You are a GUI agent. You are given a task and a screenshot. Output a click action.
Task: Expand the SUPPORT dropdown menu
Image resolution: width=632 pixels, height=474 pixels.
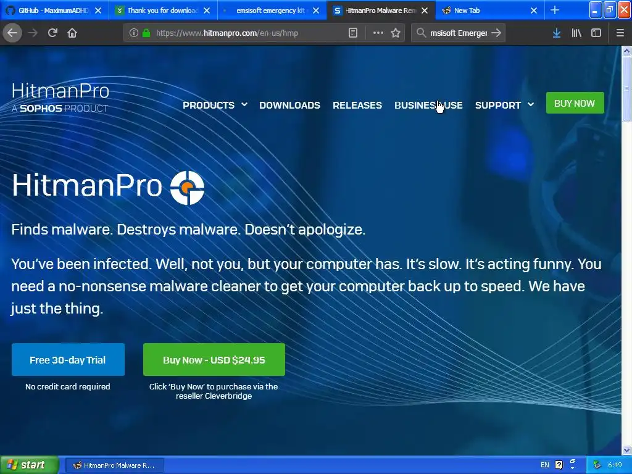[504, 105]
